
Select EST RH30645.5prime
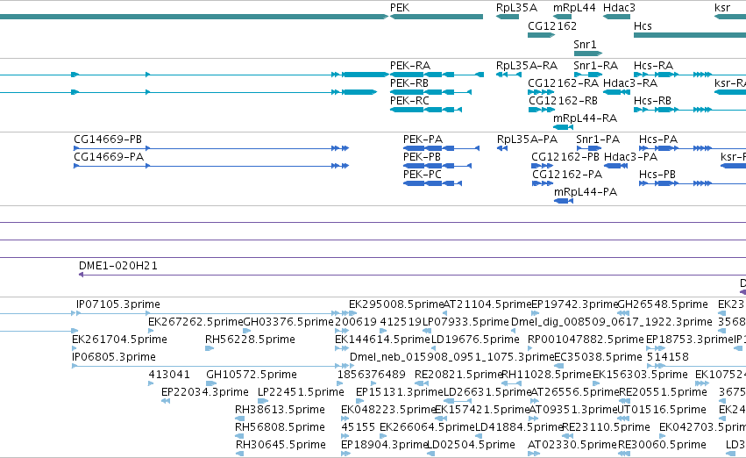281,445
